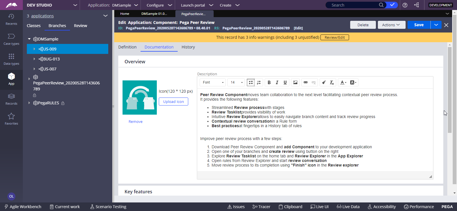Image resolution: width=457 pixels, height=211 pixels.
Task: Open the Save options arrow
Action: point(436,25)
